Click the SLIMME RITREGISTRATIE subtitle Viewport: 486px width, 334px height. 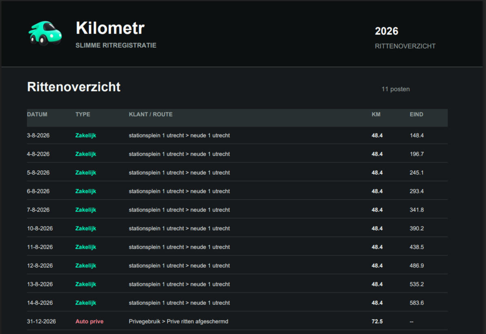pyautogui.click(x=116, y=45)
